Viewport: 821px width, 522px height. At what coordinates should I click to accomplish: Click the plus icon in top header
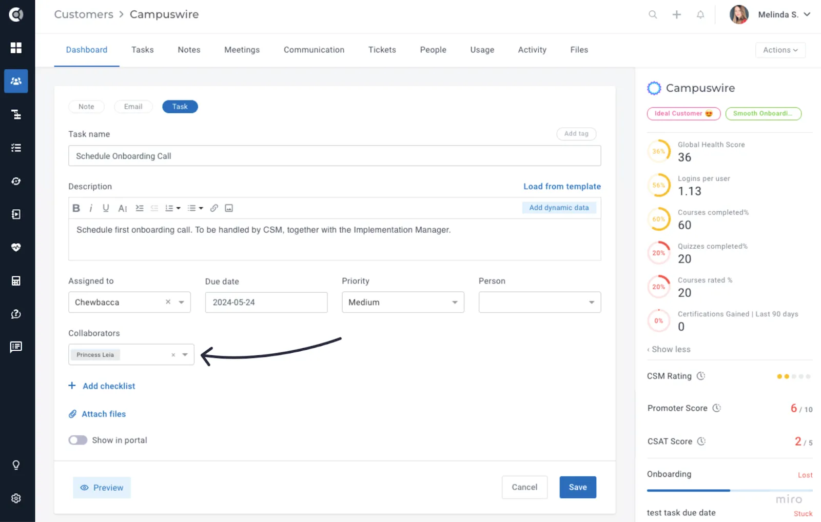click(x=677, y=14)
